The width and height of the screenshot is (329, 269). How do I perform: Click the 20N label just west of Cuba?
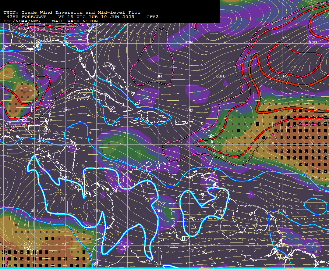point(65,110)
